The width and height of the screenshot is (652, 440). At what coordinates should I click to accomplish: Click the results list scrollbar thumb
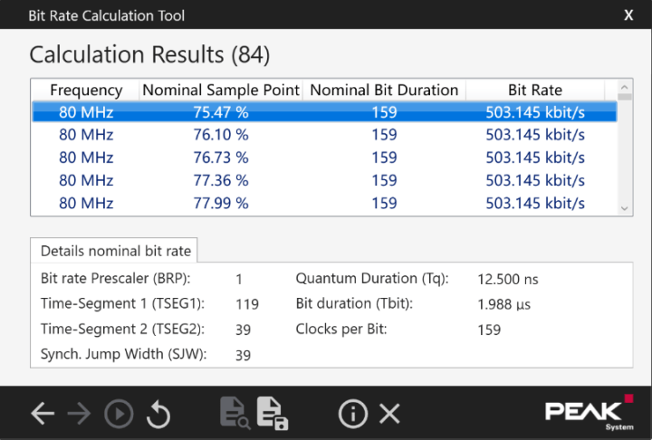point(624,97)
